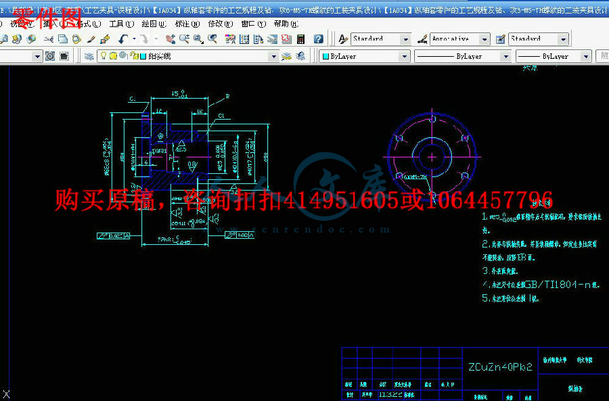Click the ZCuZn40Pb2 material text
The width and height of the screenshot is (609, 401).
coord(500,367)
